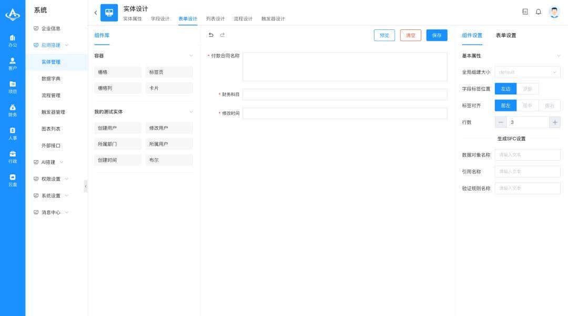Set 字段标签位置 to 顶部
This screenshot has width=568, height=316.
[x=527, y=89]
